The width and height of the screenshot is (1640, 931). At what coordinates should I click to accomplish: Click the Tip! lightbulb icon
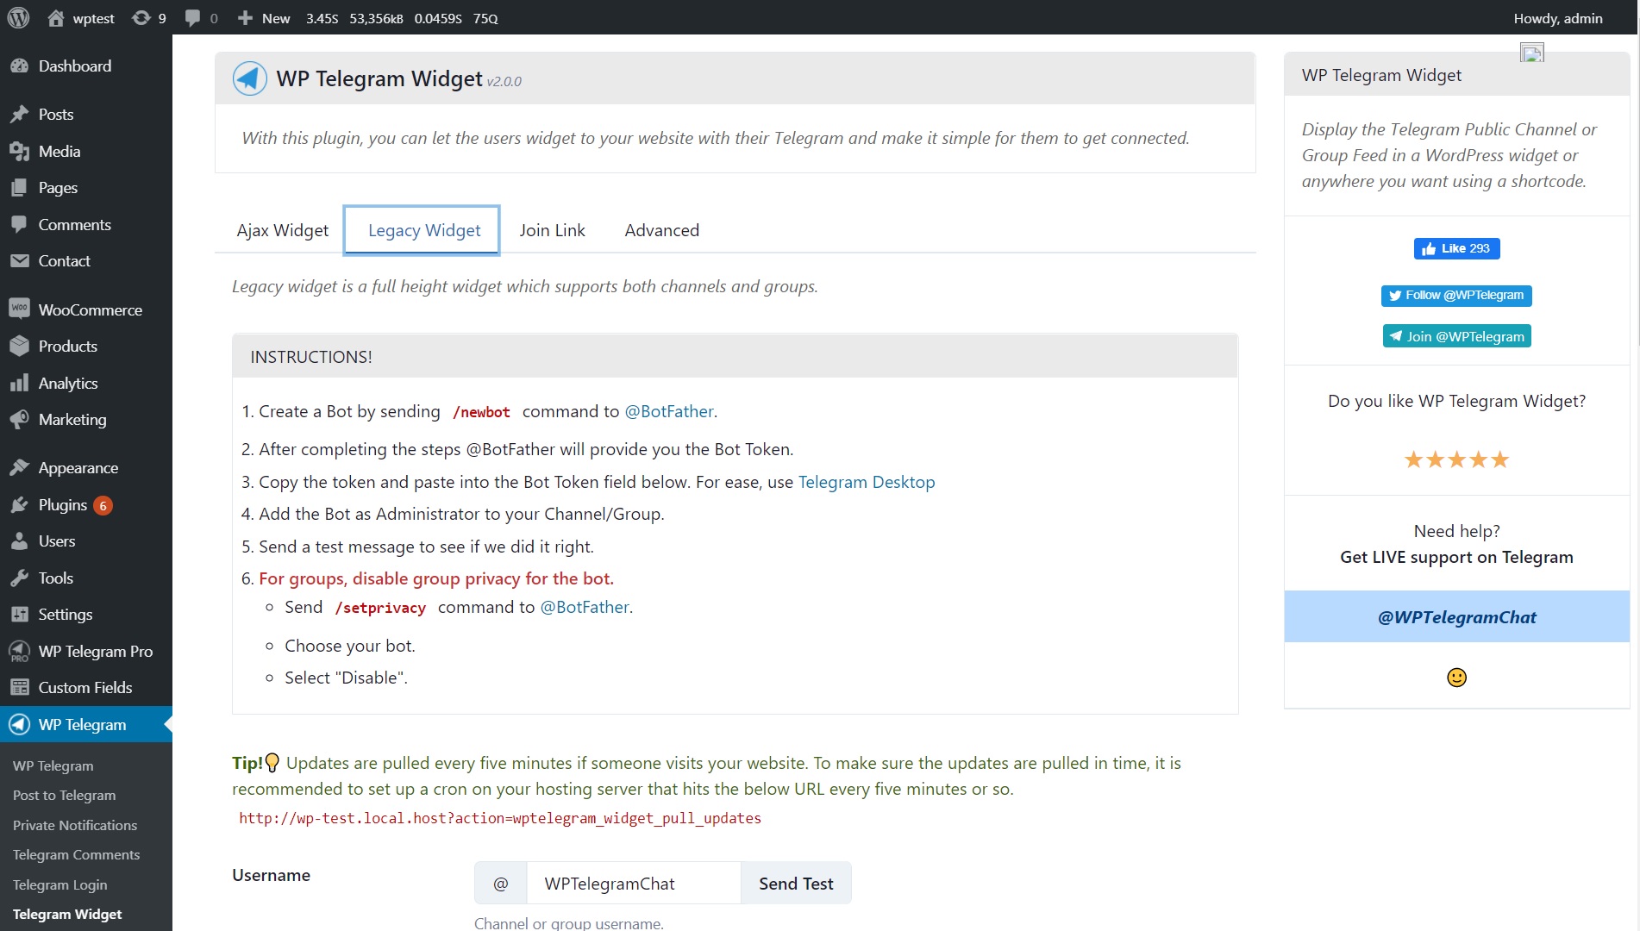[x=272, y=763]
